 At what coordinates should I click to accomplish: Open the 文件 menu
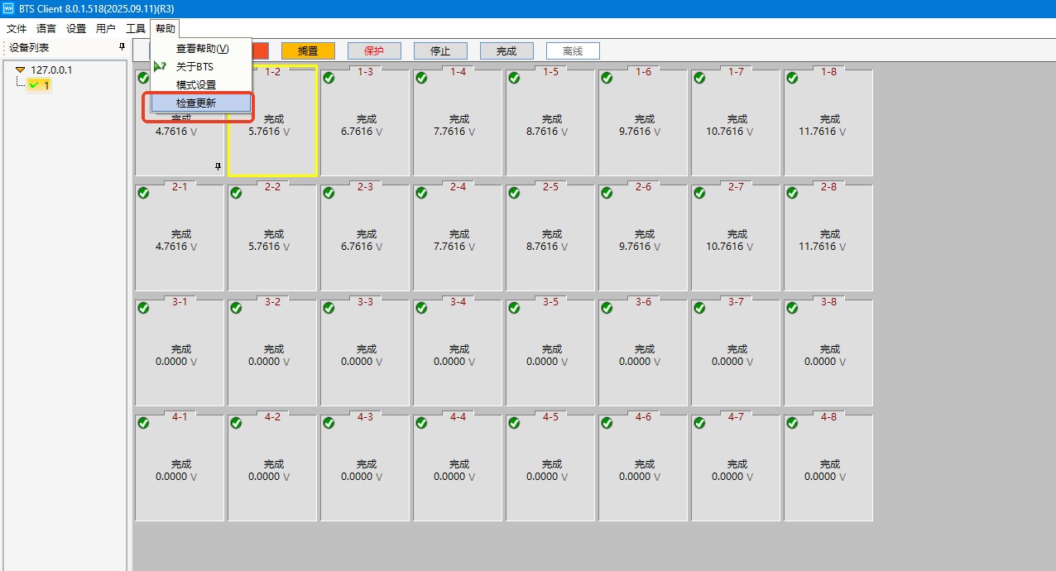click(17, 28)
